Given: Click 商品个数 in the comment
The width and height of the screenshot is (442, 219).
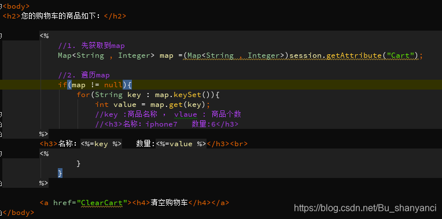Looking at the screenshot, I should click(x=226, y=114).
